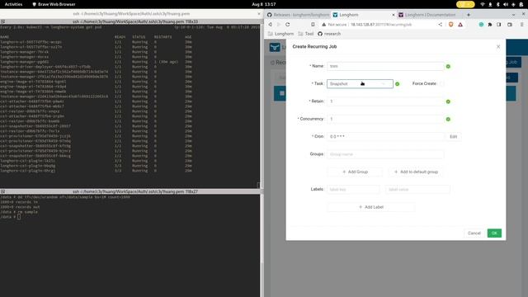Open the Longhorn bookmark folder
Image resolution: width=528 pixels, height=297 pixels.
tap(280, 34)
